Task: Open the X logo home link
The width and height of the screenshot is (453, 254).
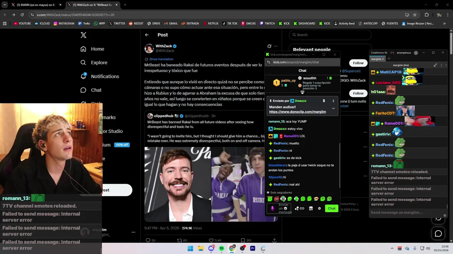Action: click(x=84, y=35)
